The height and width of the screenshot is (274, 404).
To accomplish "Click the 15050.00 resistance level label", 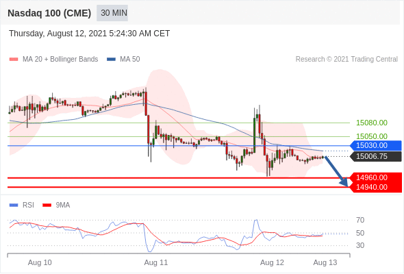I will pos(372,136).
